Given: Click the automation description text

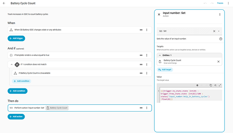Looking at the screenshot, I should click(28, 14).
